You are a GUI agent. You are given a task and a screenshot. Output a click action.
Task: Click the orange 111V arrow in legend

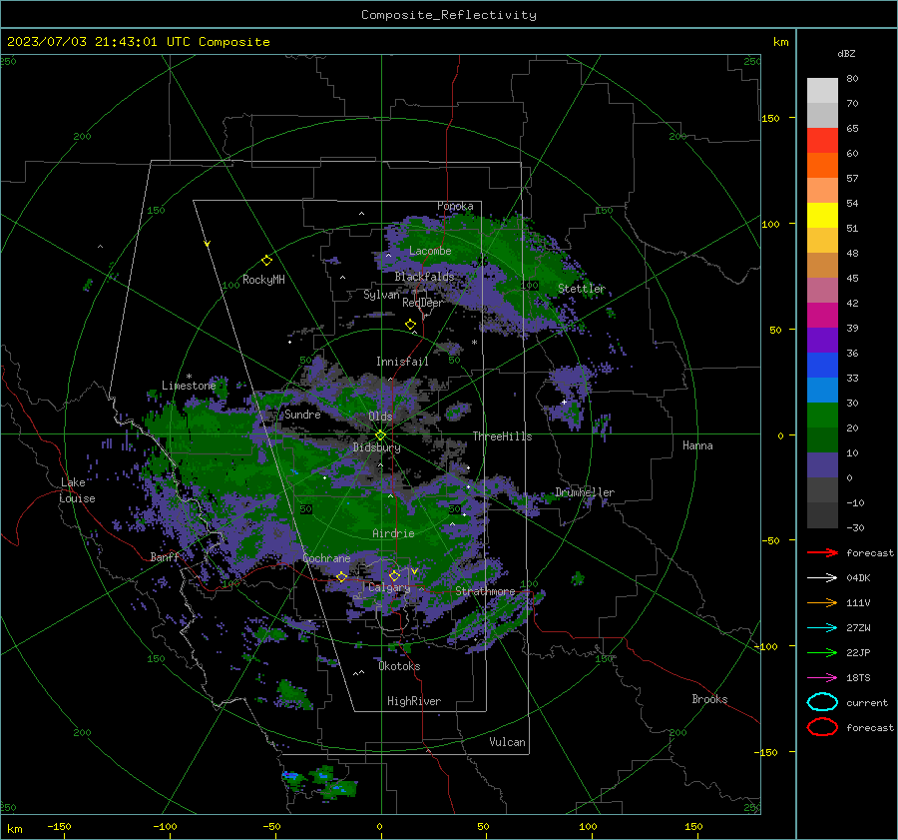click(822, 602)
